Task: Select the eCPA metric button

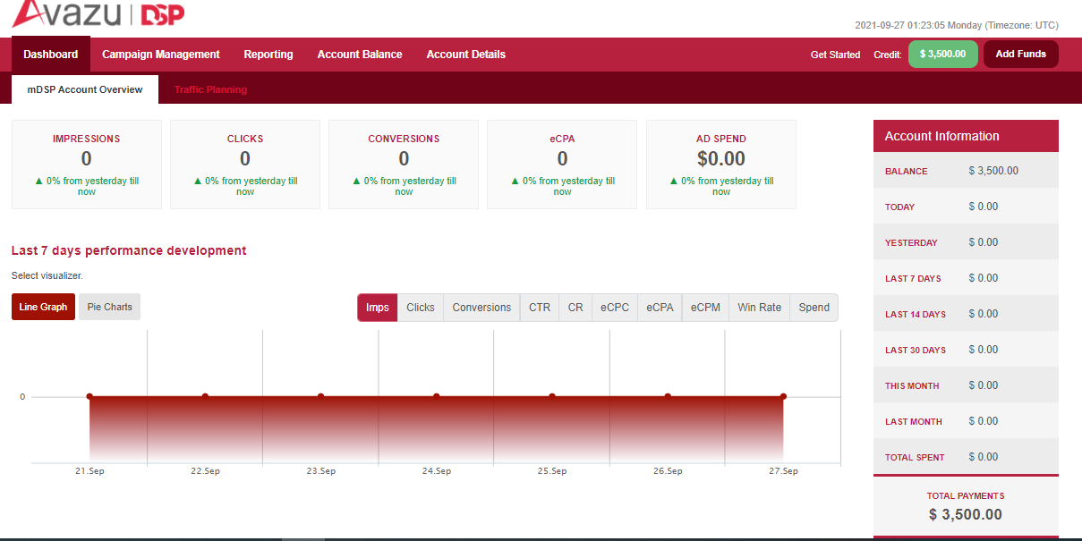Action: point(660,308)
